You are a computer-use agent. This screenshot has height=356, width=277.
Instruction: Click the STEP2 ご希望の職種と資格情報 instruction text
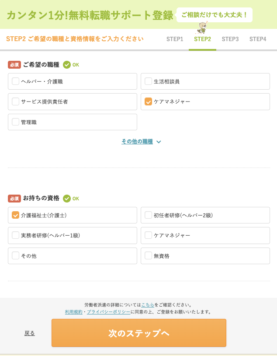point(75,39)
